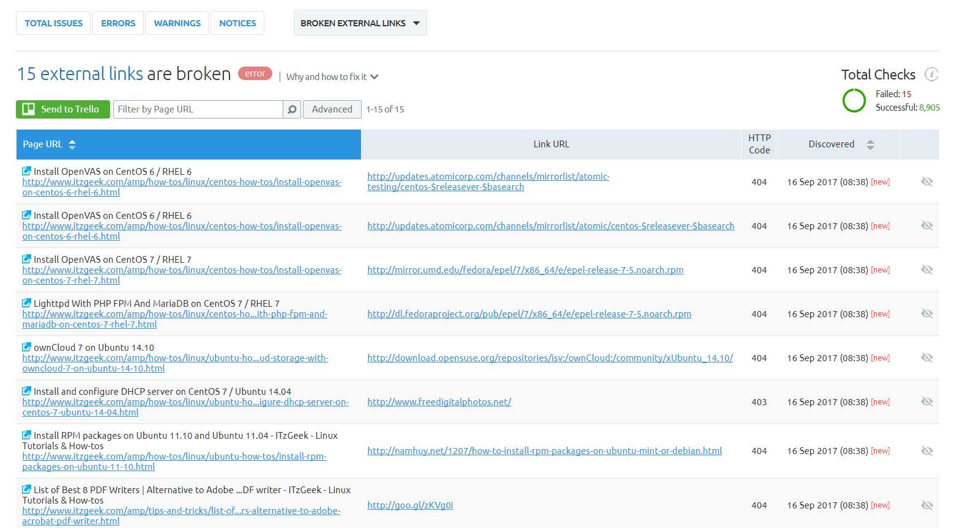
Task: Switch to the Notices tab
Action: (x=237, y=23)
